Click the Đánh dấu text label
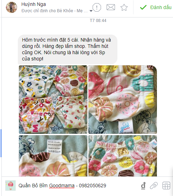Screen dimensions: 173x196 161,7
